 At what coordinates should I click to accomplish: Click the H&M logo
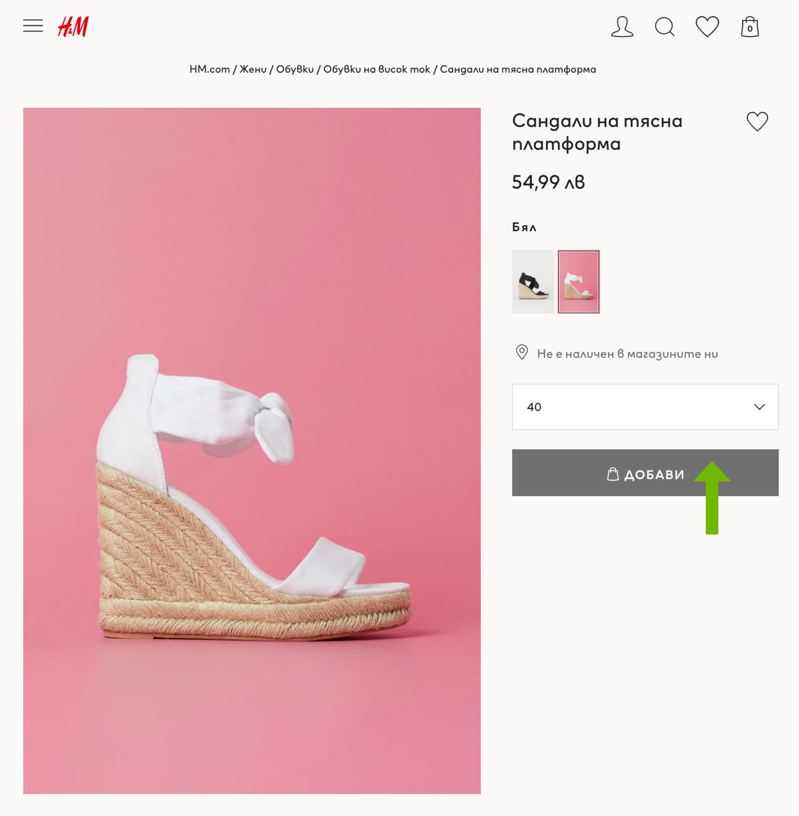click(x=73, y=27)
